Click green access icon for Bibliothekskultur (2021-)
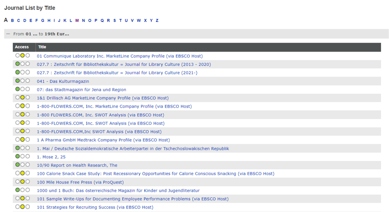The width and height of the screenshot is (389, 212). 17,72
